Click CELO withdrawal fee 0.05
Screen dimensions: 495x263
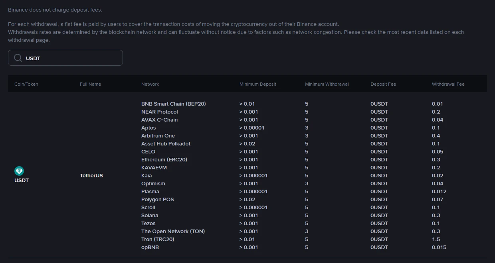pyautogui.click(x=438, y=152)
